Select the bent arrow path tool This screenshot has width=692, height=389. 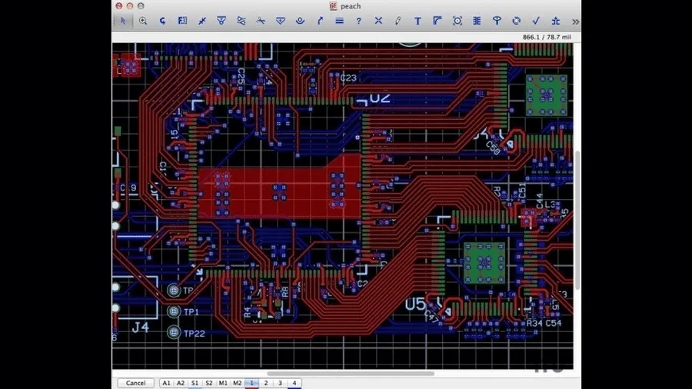point(320,21)
